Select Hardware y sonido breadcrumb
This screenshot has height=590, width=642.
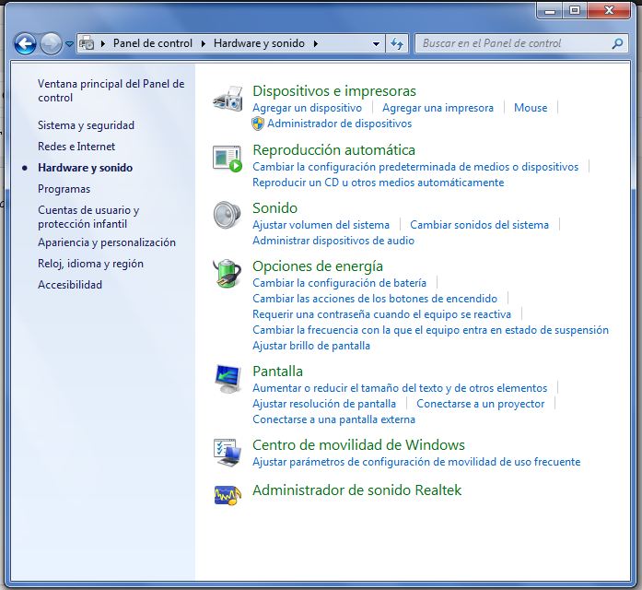(x=259, y=43)
